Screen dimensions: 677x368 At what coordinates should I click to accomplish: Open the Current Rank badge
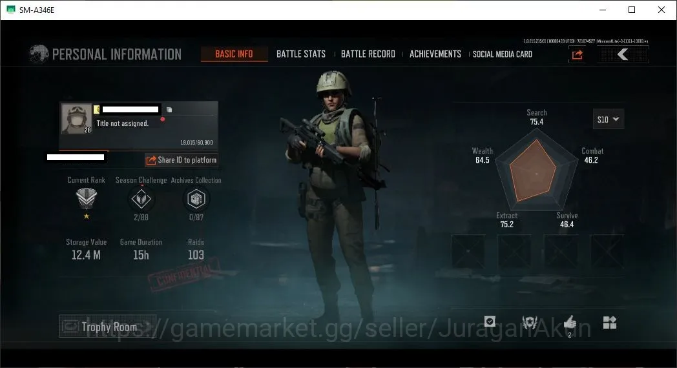click(x=87, y=199)
